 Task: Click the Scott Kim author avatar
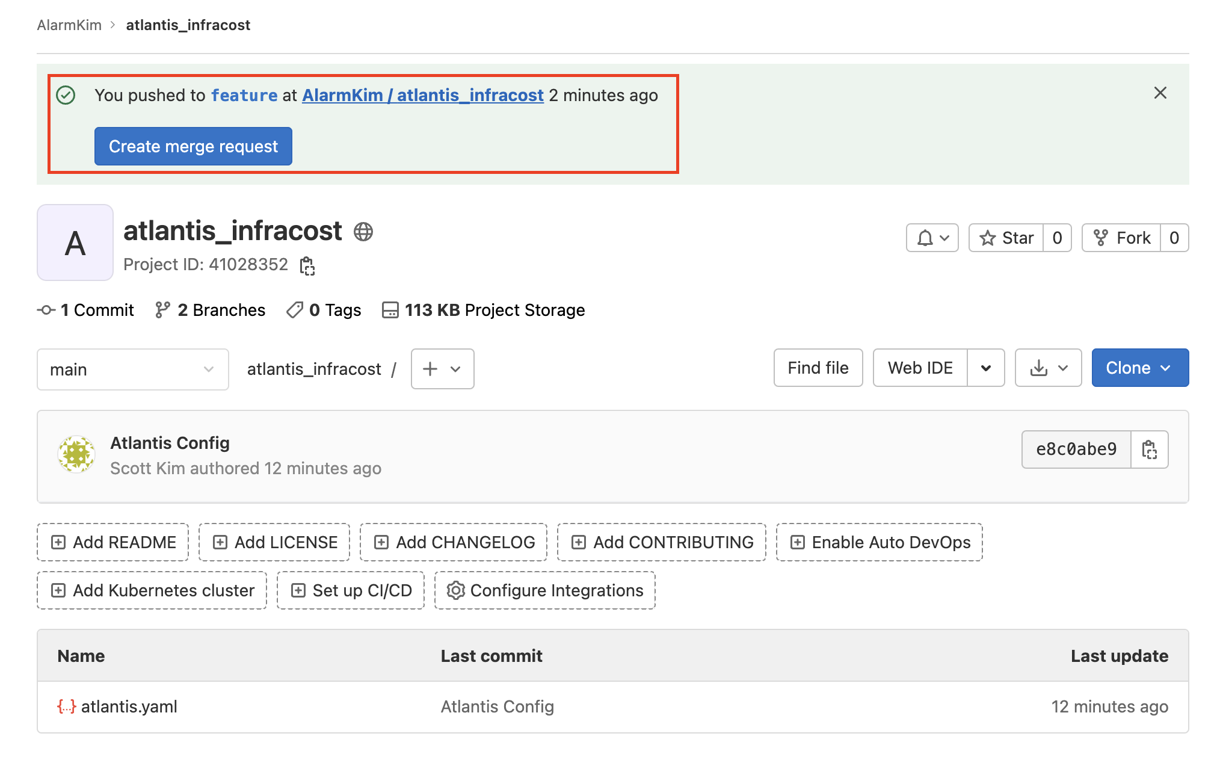(76, 455)
